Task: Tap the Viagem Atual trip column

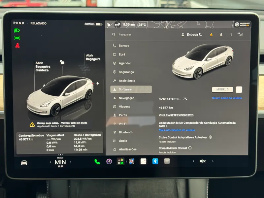Action: 55,143
